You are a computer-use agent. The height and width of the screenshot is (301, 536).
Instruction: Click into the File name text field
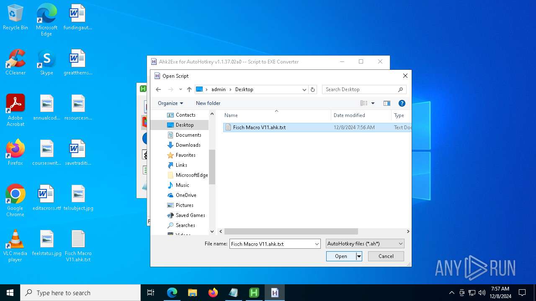[271, 244]
